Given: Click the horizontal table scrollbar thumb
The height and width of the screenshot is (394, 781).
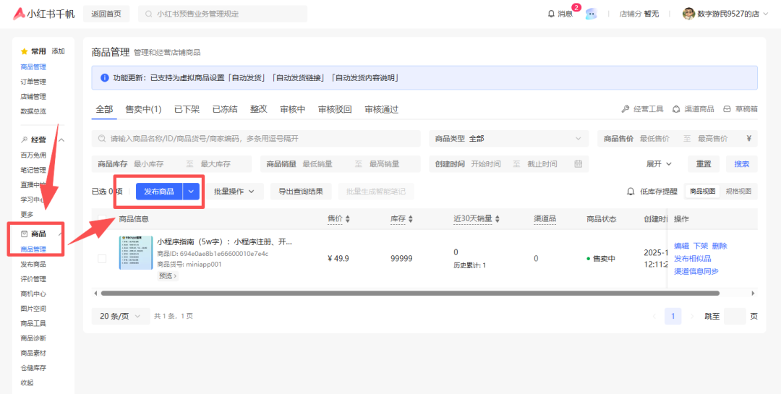Looking at the screenshot, I should (410, 294).
